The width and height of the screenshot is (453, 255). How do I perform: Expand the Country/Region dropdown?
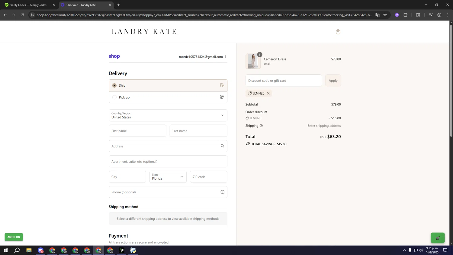point(168,115)
